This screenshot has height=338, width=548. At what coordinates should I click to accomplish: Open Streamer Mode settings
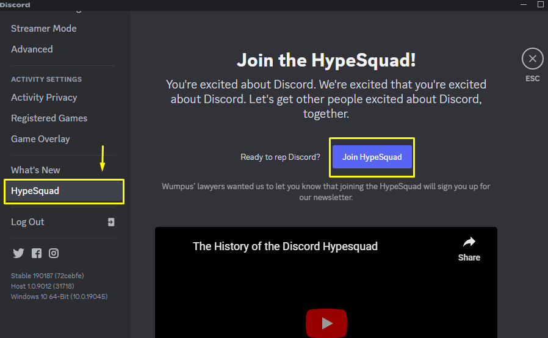click(44, 29)
